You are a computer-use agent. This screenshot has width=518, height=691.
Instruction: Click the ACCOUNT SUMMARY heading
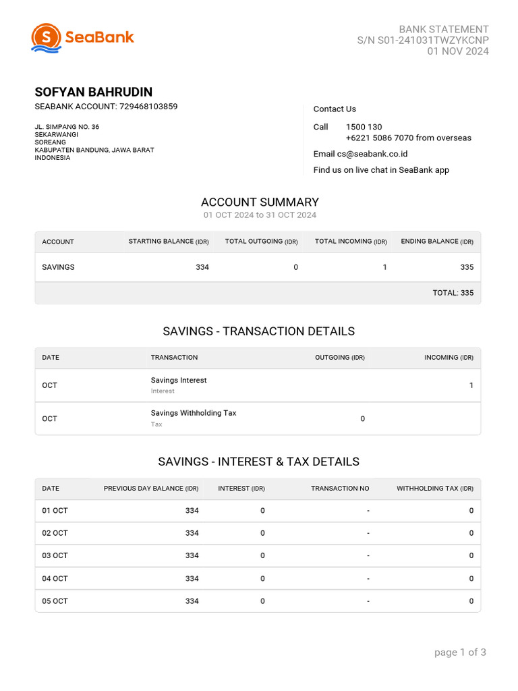pos(260,202)
